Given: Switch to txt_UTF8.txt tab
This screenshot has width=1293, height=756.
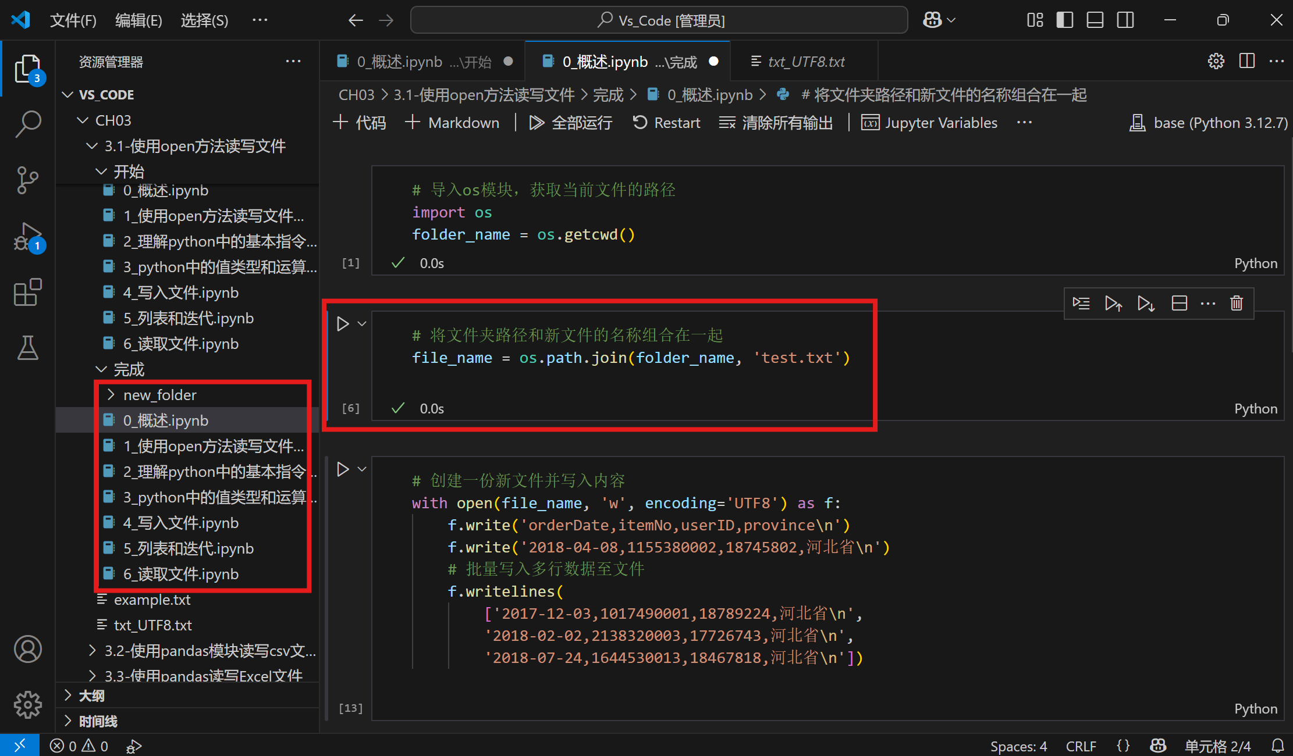Looking at the screenshot, I should pyautogui.click(x=805, y=62).
